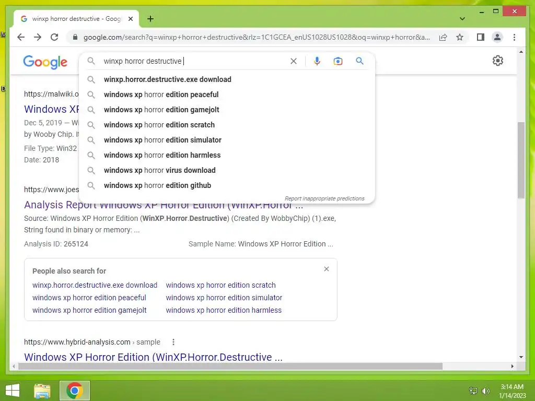The height and width of the screenshot is (401, 535).
Task: Click the Chrome taskbar icon
Action: click(74, 391)
